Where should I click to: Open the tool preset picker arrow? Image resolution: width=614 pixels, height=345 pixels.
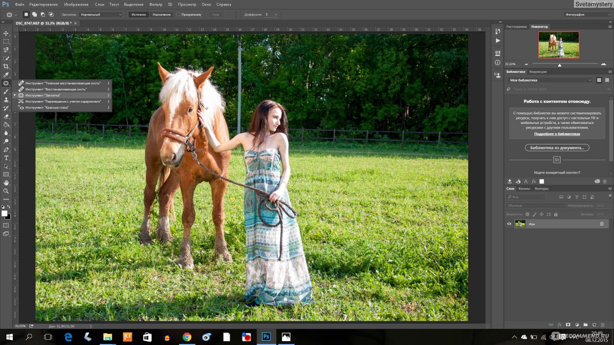click(16, 14)
